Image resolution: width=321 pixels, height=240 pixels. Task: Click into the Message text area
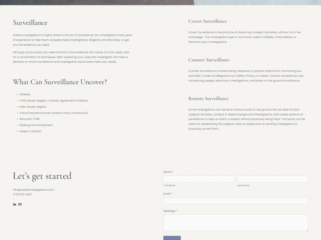point(236,223)
